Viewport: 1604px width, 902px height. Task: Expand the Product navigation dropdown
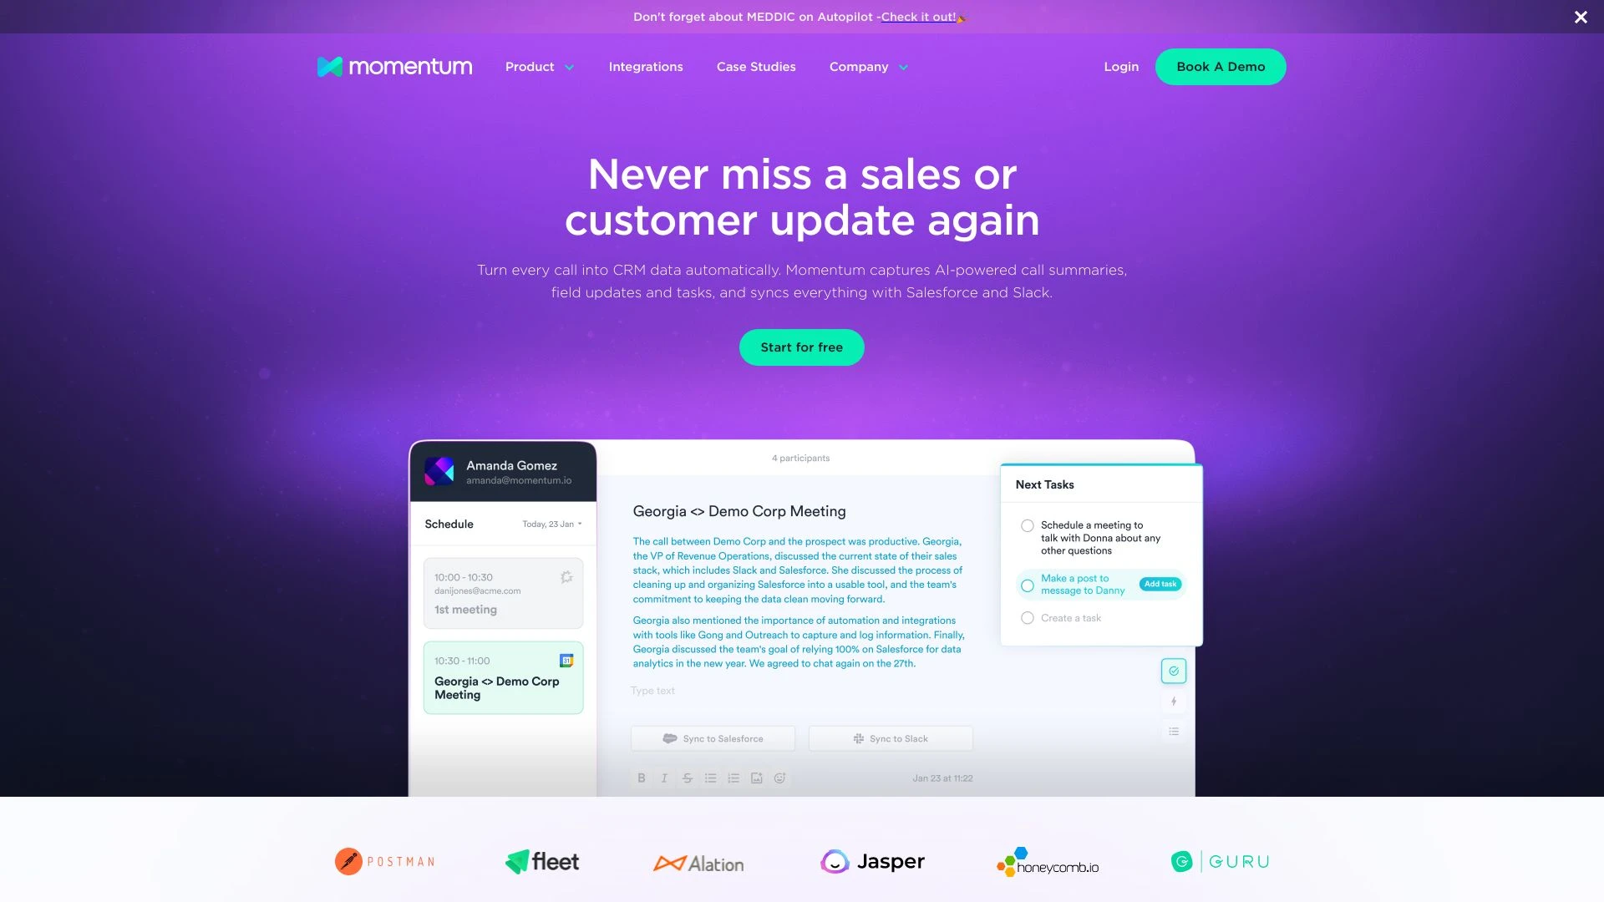[539, 66]
